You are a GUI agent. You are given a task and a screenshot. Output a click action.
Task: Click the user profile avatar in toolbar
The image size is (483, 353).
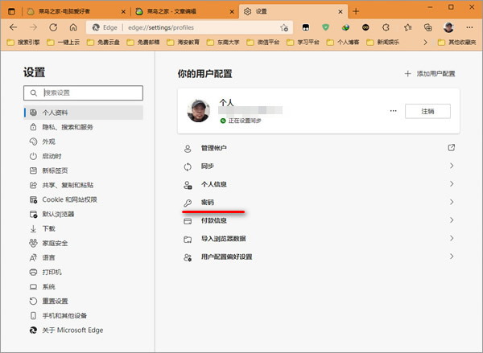point(448,27)
